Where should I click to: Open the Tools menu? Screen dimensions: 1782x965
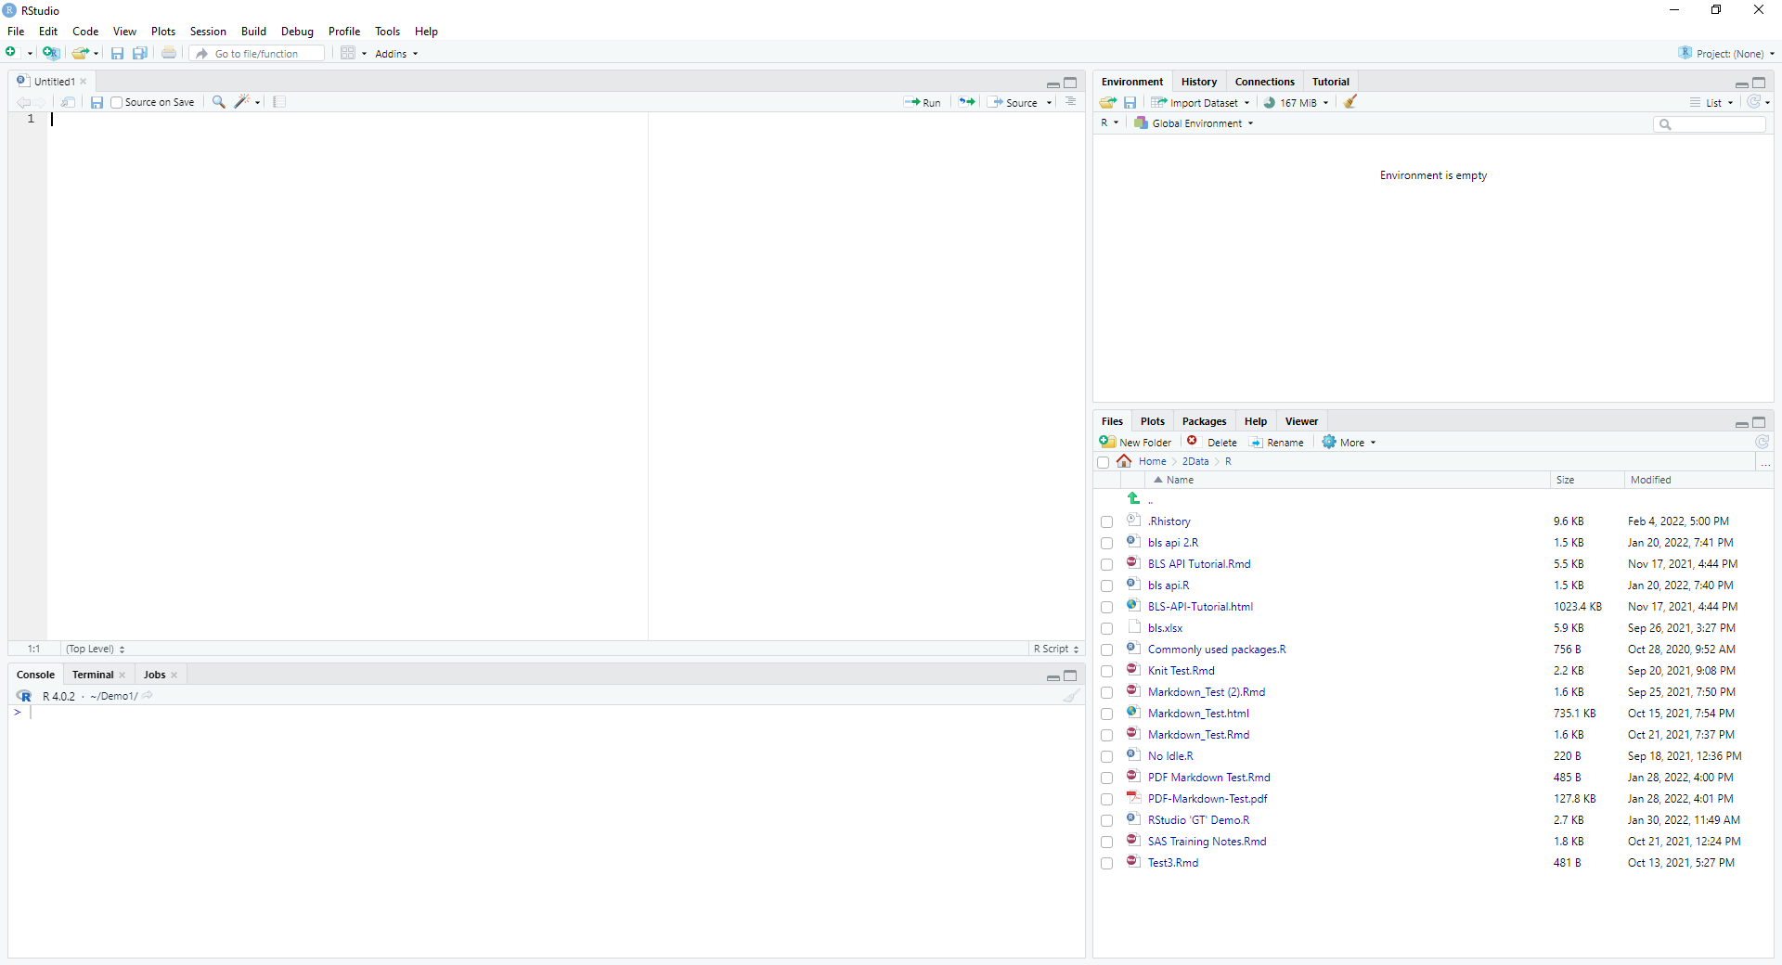[387, 32]
